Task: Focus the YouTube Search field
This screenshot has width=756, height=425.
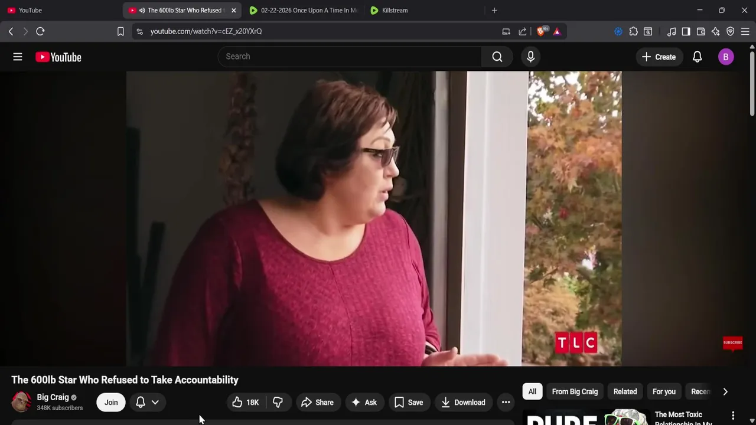Action: pos(350,57)
